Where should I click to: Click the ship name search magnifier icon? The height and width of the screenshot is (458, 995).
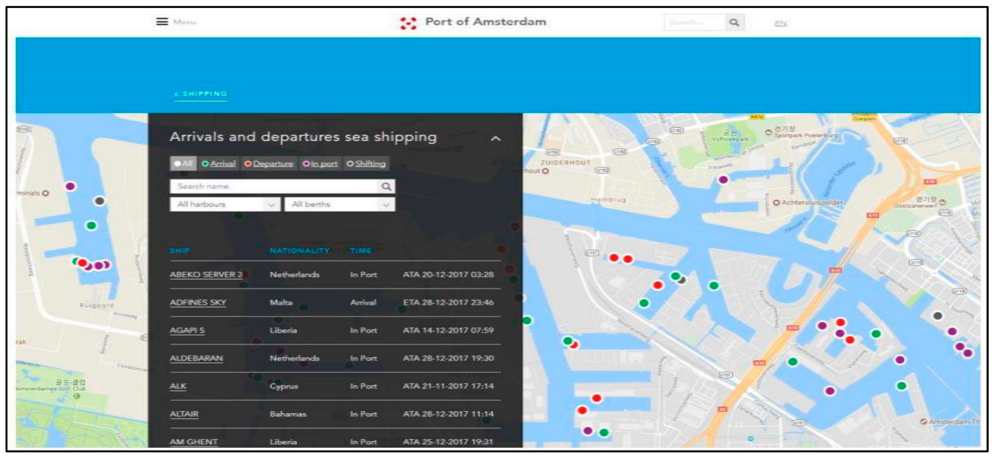pos(386,186)
